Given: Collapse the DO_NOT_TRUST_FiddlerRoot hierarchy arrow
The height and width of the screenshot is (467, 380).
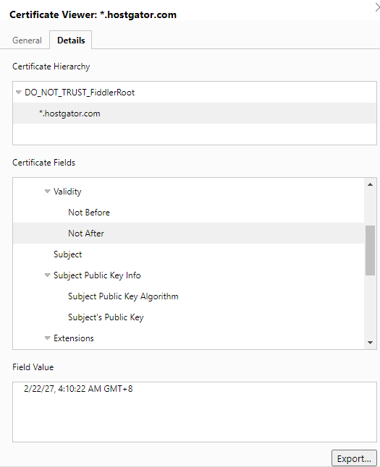Looking at the screenshot, I should point(19,93).
